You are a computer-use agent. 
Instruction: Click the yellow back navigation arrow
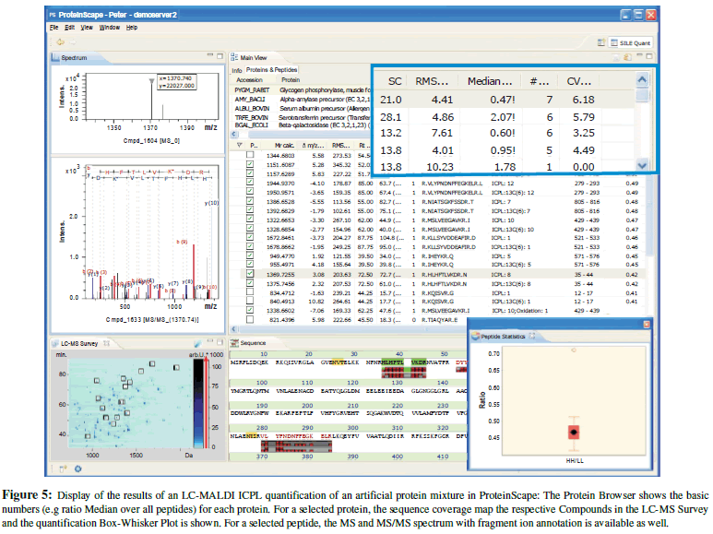(60, 42)
